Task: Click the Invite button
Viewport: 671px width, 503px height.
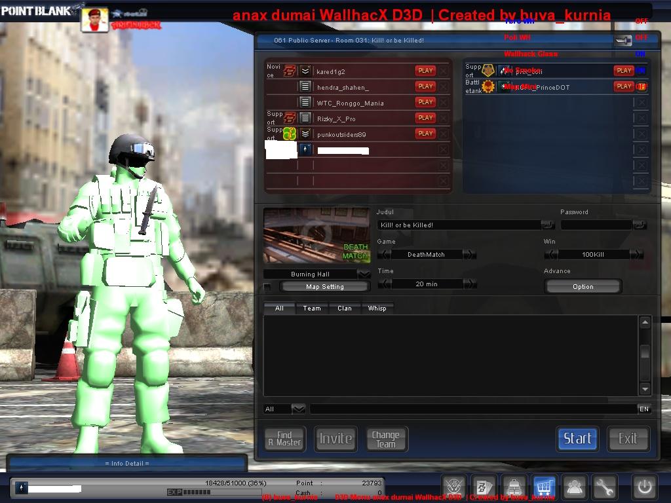Action: click(x=336, y=439)
